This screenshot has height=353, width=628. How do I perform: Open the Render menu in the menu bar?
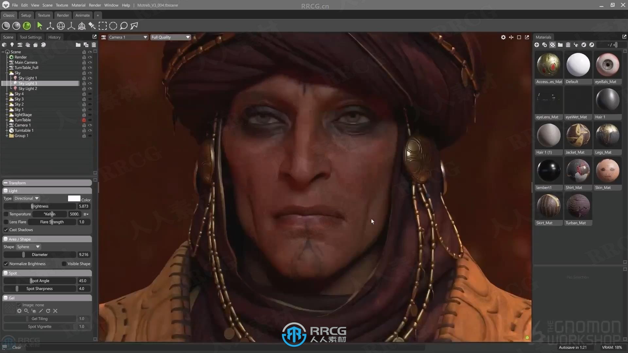tap(95, 5)
